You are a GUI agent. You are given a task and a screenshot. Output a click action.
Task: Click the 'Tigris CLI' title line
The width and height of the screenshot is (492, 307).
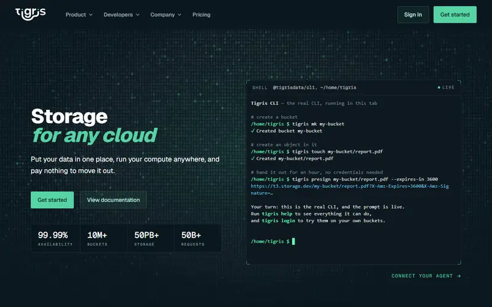[314, 103]
